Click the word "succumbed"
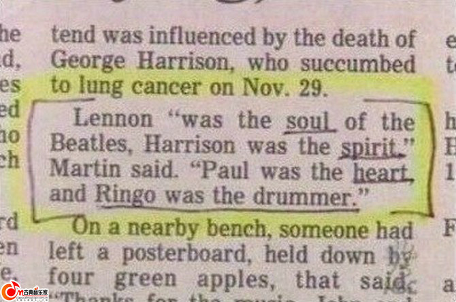 (x=358, y=64)
